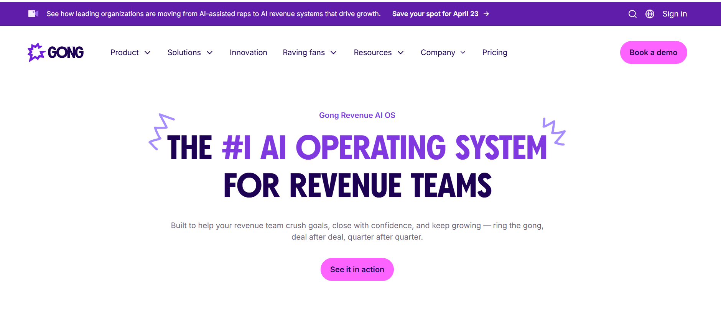
Task: Click the search magnifier icon
Action: (632, 14)
